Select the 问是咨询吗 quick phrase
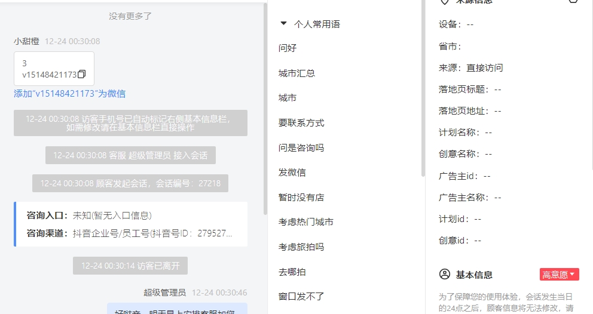Image resolution: width=593 pixels, height=314 pixels. pos(301,147)
